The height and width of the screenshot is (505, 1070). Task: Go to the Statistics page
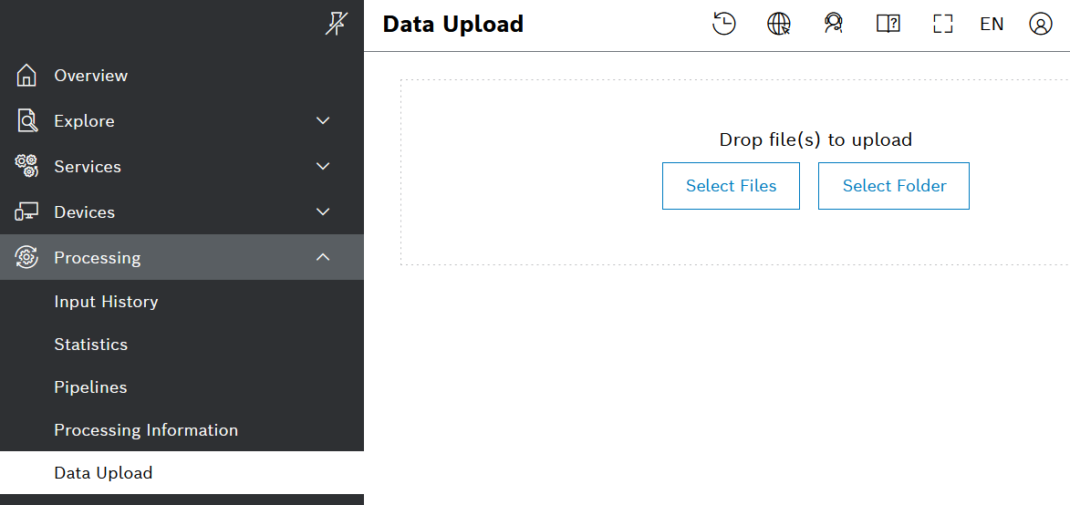90,345
